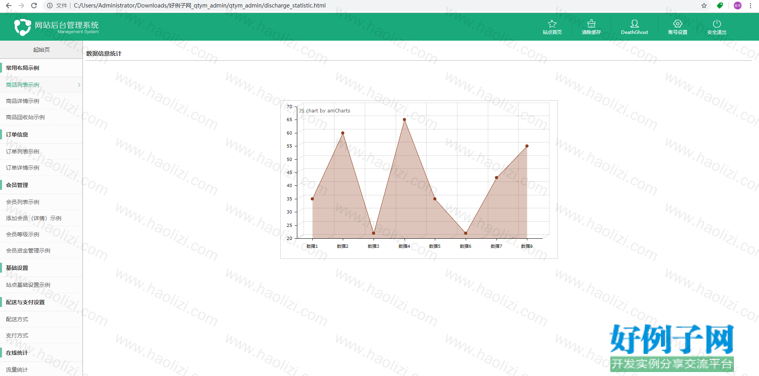
Task: Click the 数据7 chart data point
Action: click(497, 178)
